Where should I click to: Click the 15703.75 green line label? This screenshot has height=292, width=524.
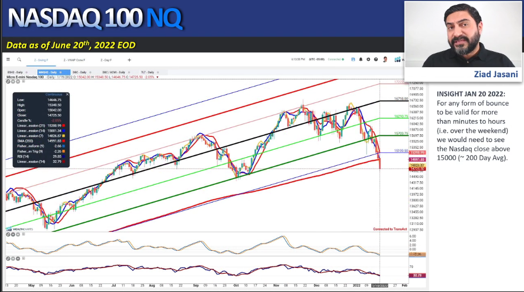point(401,134)
